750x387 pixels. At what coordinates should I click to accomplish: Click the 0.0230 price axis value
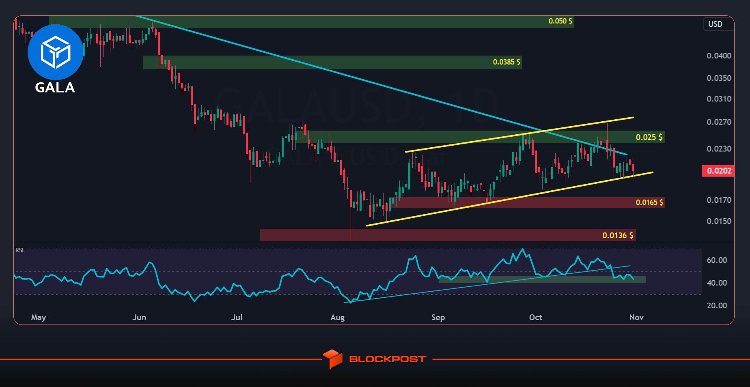(x=719, y=149)
